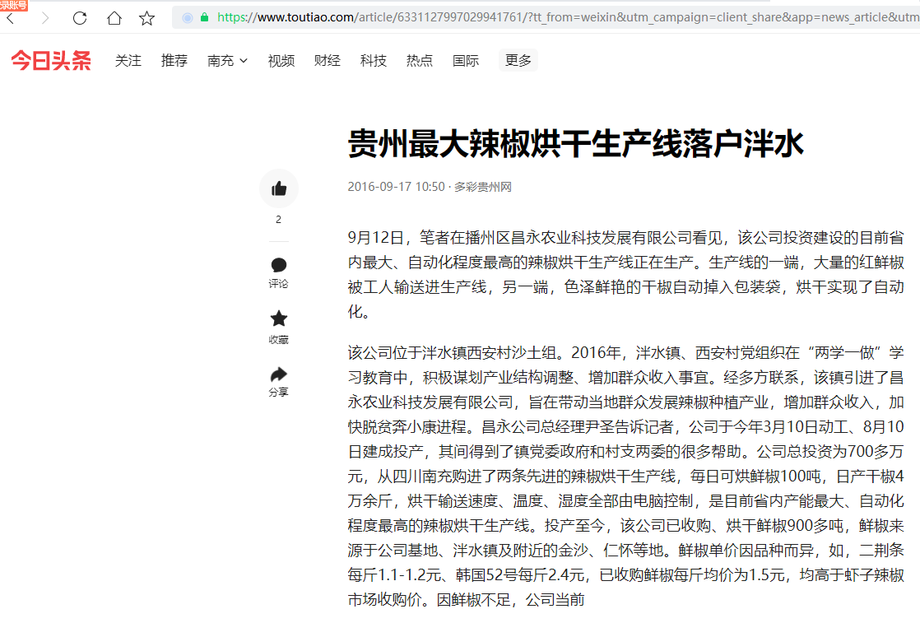Select the 财经 channel
920x623 pixels.
(x=328, y=61)
